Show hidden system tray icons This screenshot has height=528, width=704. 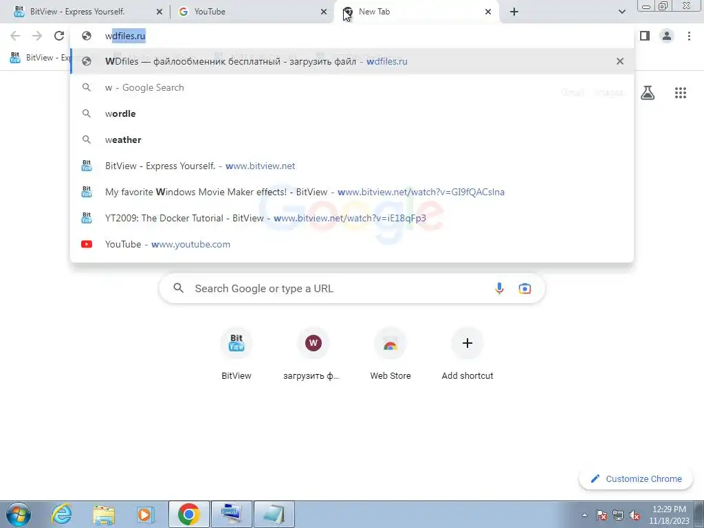coord(584,515)
